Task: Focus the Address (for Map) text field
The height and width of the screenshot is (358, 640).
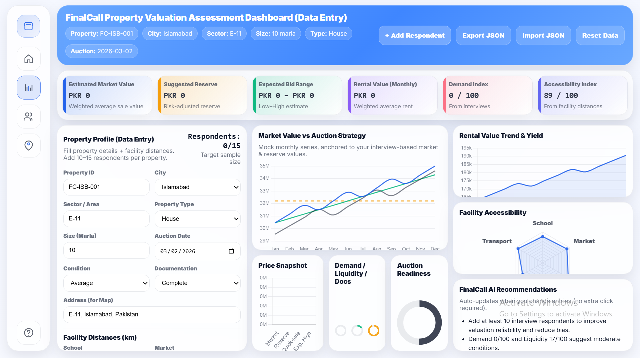Action: tap(152, 314)
